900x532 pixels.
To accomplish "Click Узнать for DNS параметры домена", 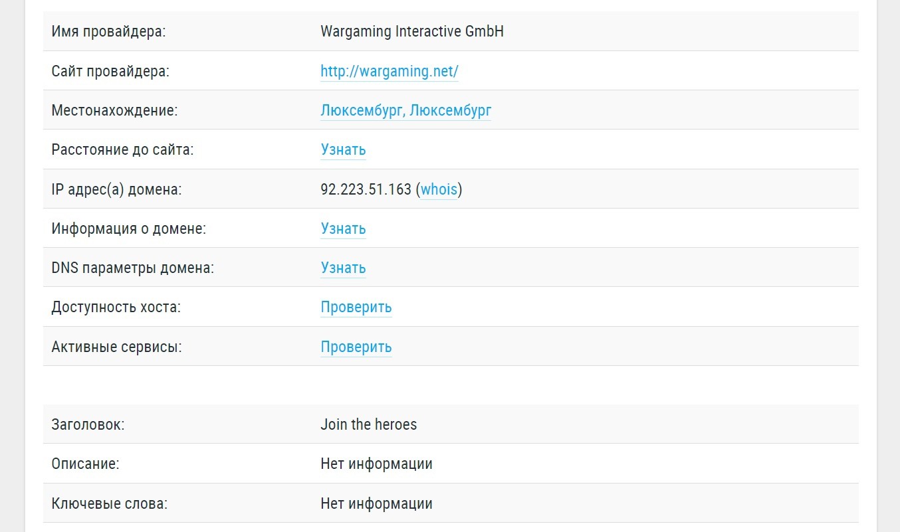I will click(x=343, y=268).
